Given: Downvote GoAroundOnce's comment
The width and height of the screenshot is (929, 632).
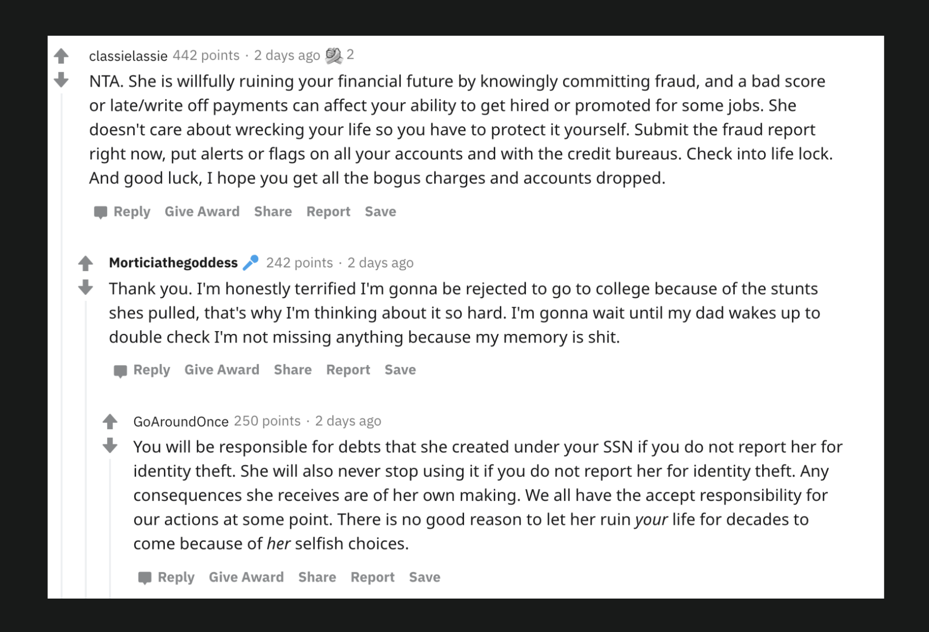Looking at the screenshot, I should tap(110, 445).
